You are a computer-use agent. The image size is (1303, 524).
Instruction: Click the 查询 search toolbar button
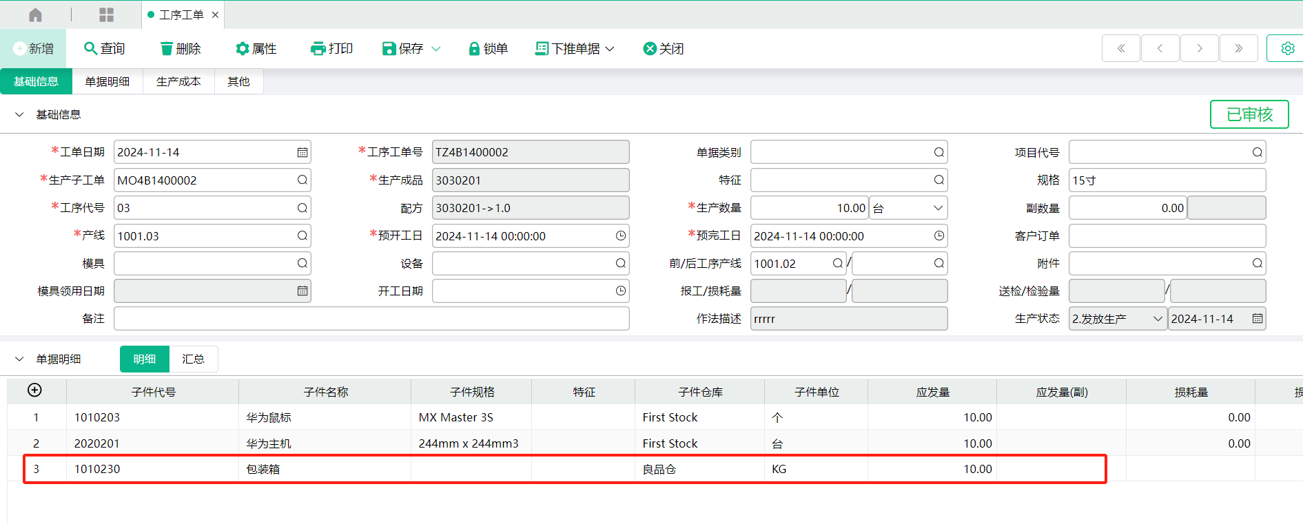tap(104, 48)
